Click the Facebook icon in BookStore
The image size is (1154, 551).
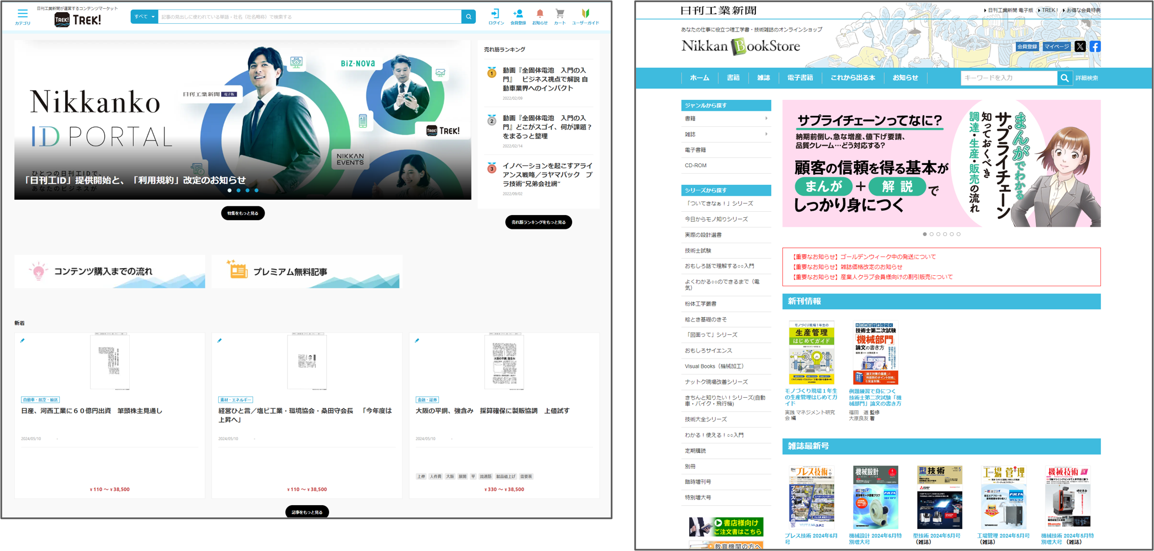pyautogui.click(x=1095, y=46)
